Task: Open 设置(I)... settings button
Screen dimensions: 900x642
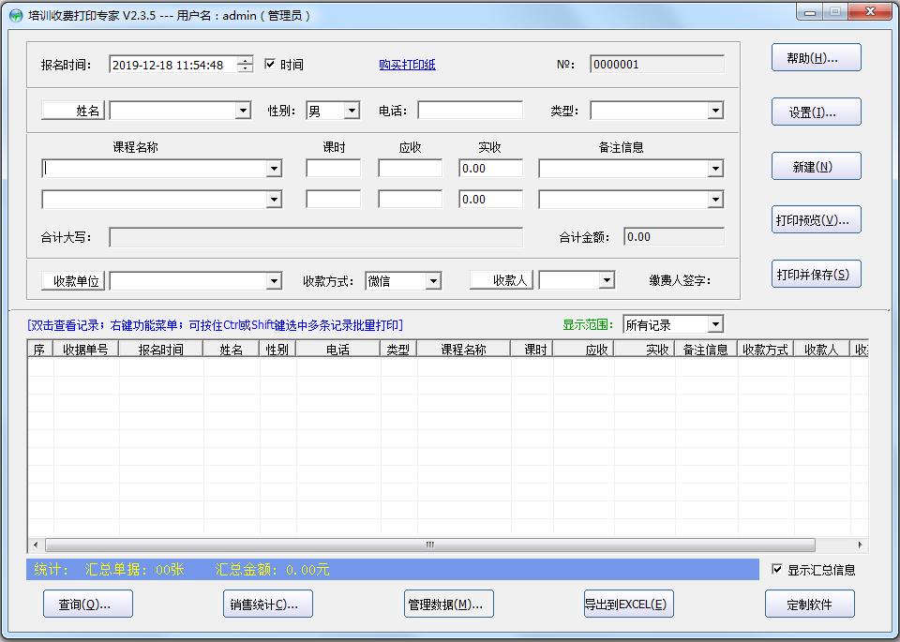Action: click(816, 112)
